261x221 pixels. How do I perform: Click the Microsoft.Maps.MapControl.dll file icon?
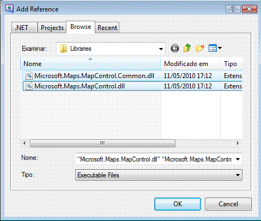pyautogui.click(x=29, y=86)
